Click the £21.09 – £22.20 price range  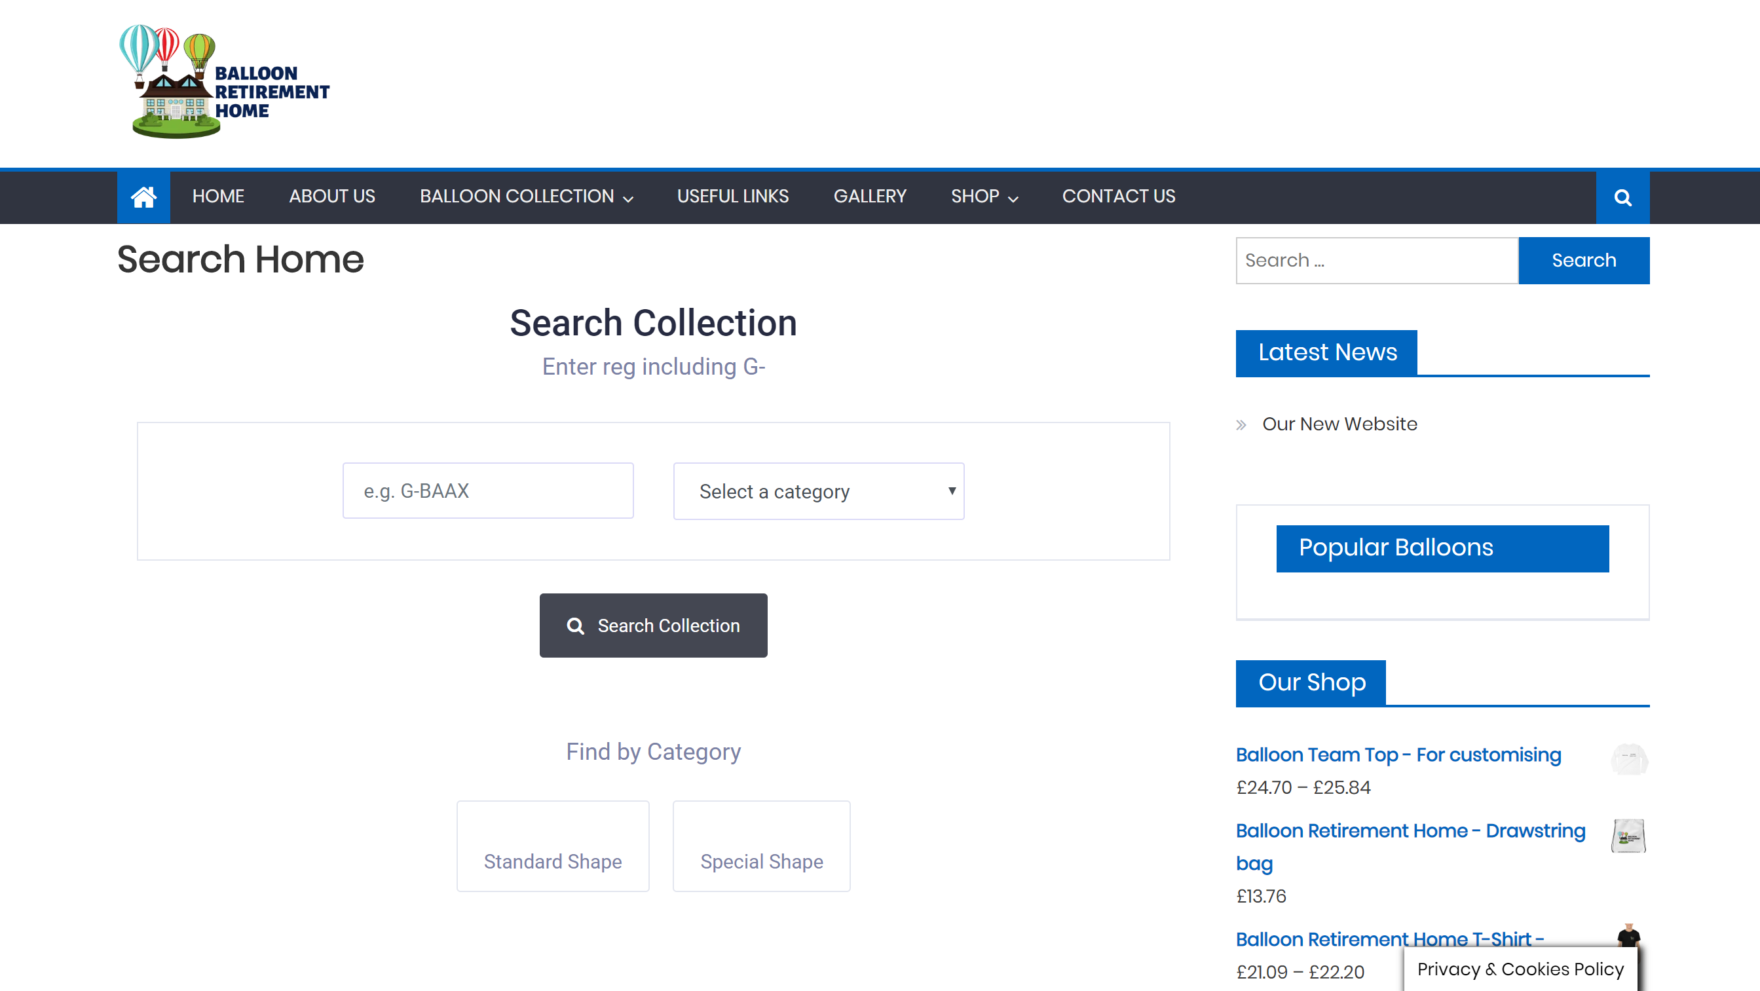pos(1300,972)
